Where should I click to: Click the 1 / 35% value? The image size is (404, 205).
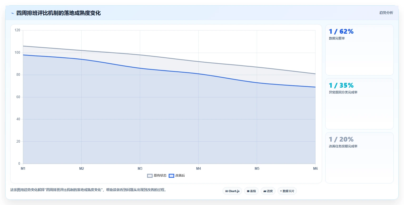coord(341,86)
